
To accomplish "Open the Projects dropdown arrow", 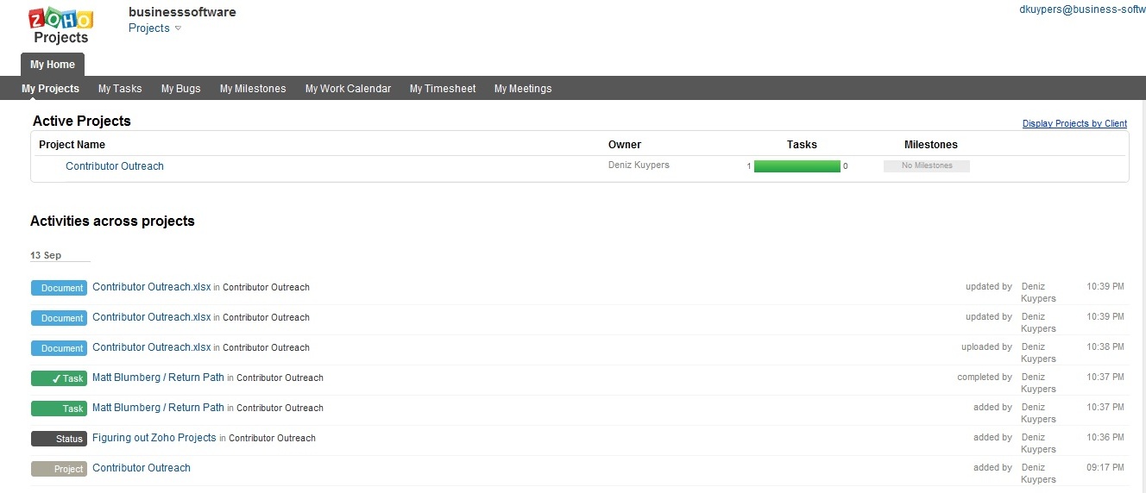I will (x=178, y=28).
